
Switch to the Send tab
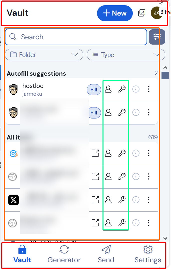click(x=106, y=254)
